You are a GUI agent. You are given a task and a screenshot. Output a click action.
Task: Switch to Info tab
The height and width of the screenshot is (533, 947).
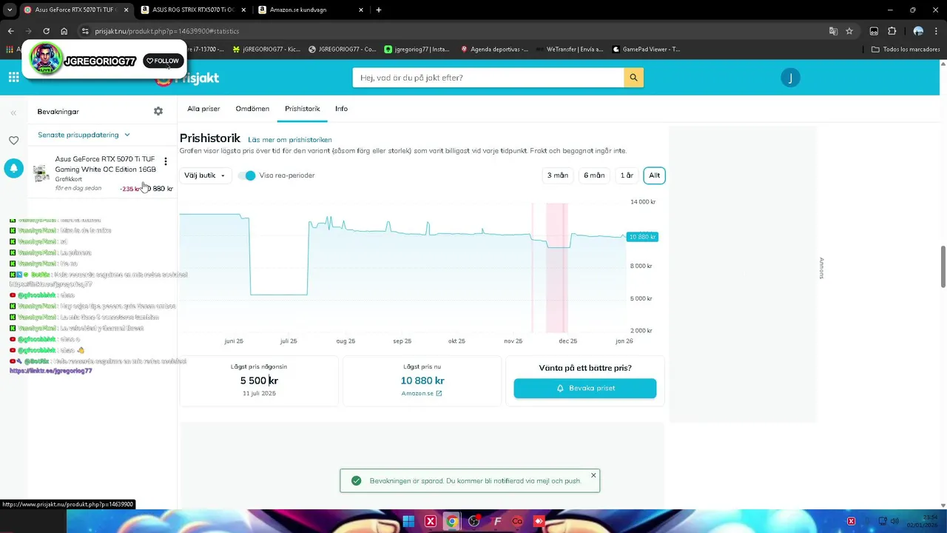pyautogui.click(x=341, y=109)
